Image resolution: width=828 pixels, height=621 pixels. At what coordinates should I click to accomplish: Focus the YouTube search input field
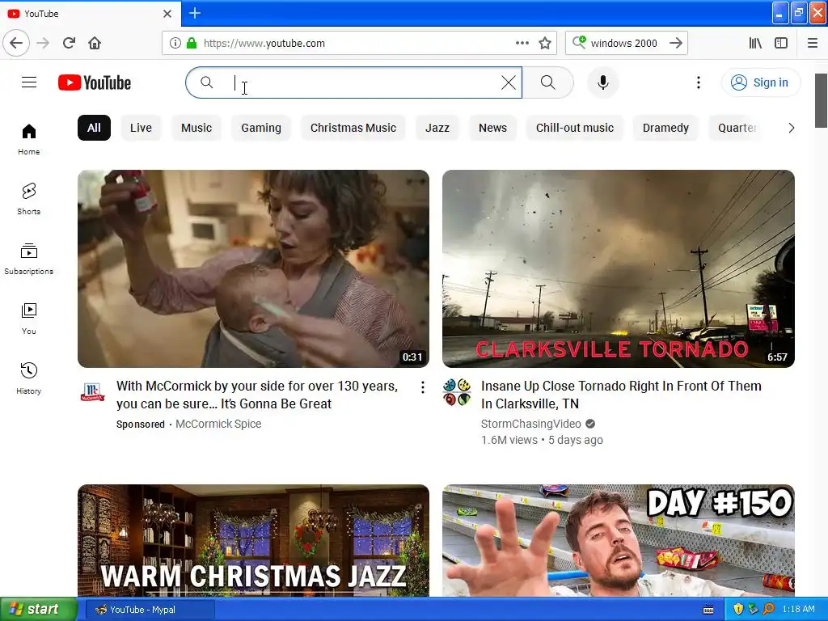(x=354, y=82)
